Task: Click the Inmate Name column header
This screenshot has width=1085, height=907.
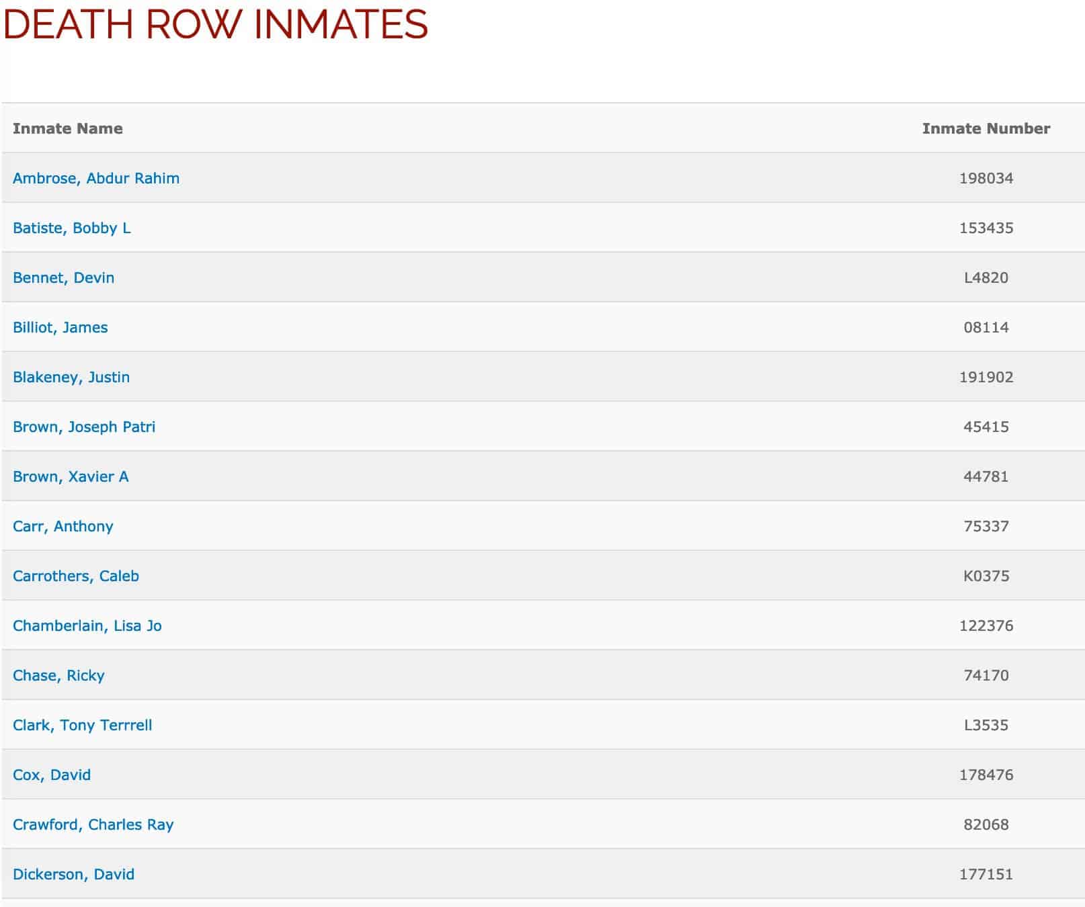Action: pyautogui.click(x=68, y=128)
